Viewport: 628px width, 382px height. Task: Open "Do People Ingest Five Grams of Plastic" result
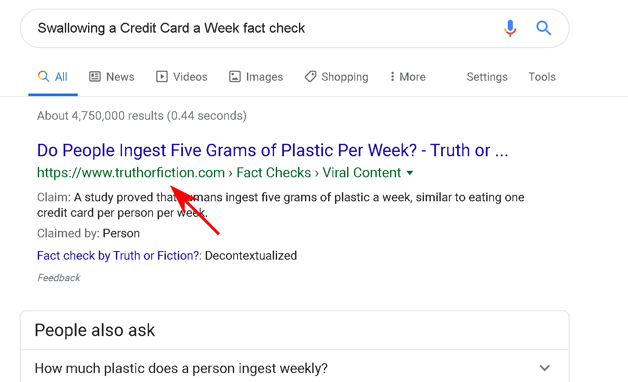[x=272, y=151]
